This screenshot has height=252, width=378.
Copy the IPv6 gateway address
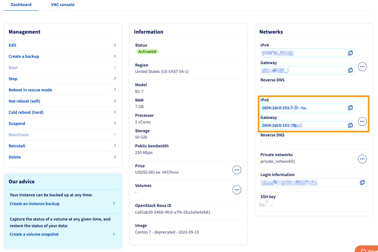click(x=350, y=125)
